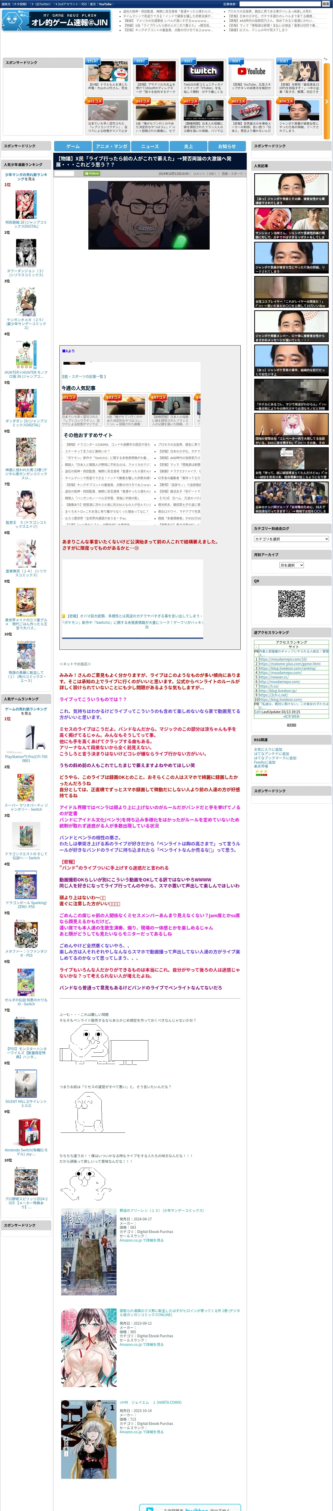333x1511 pixels.
Task: Open the X（旧Twitter） top bar link
Action: [41, 4]
